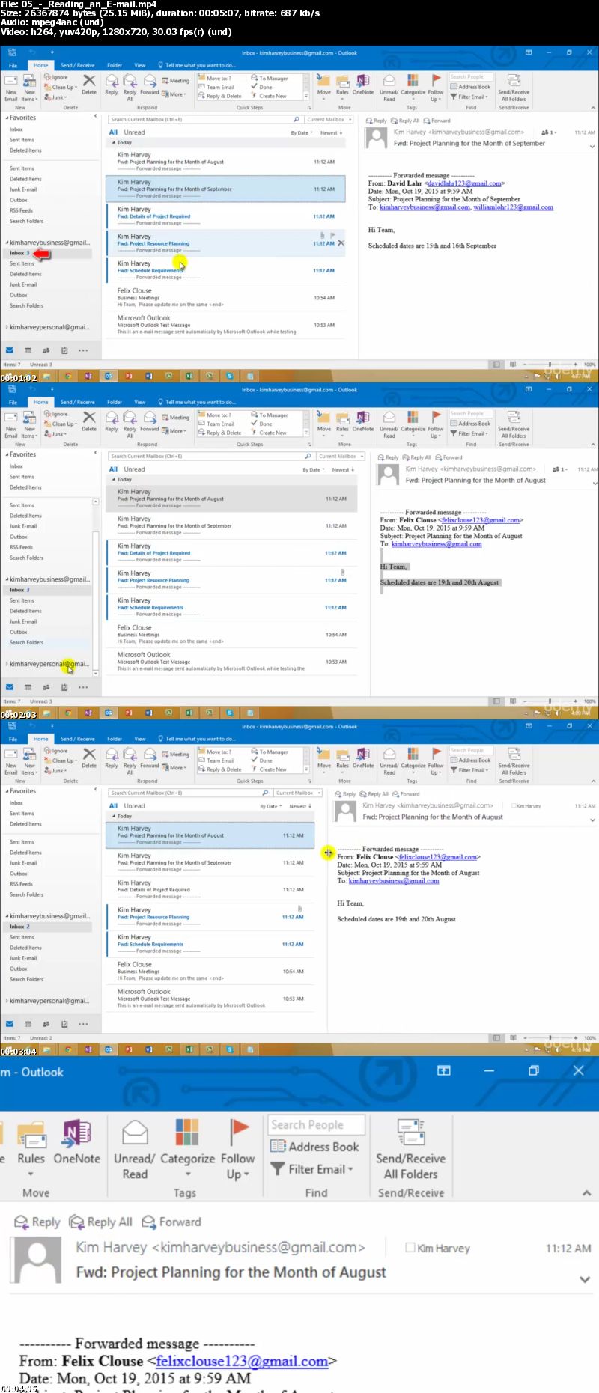Click Team Email quick step in 00:01:02 frame
The height and width of the screenshot is (1393, 599).
[216, 87]
